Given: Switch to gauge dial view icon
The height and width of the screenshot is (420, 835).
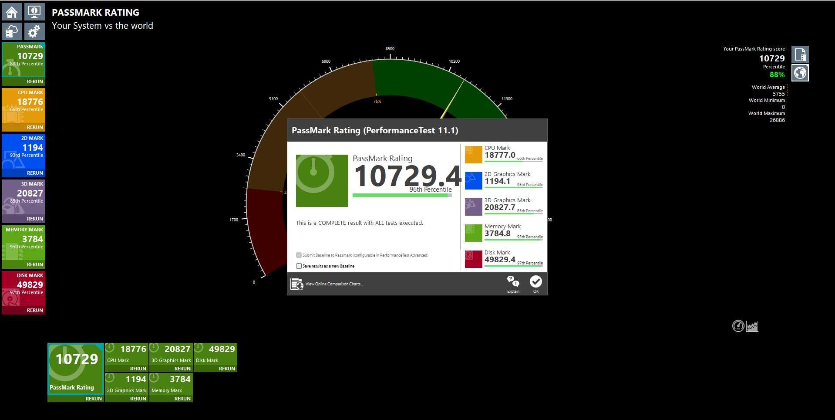Looking at the screenshot, I should pyautogui.click(x=738, y=326).
